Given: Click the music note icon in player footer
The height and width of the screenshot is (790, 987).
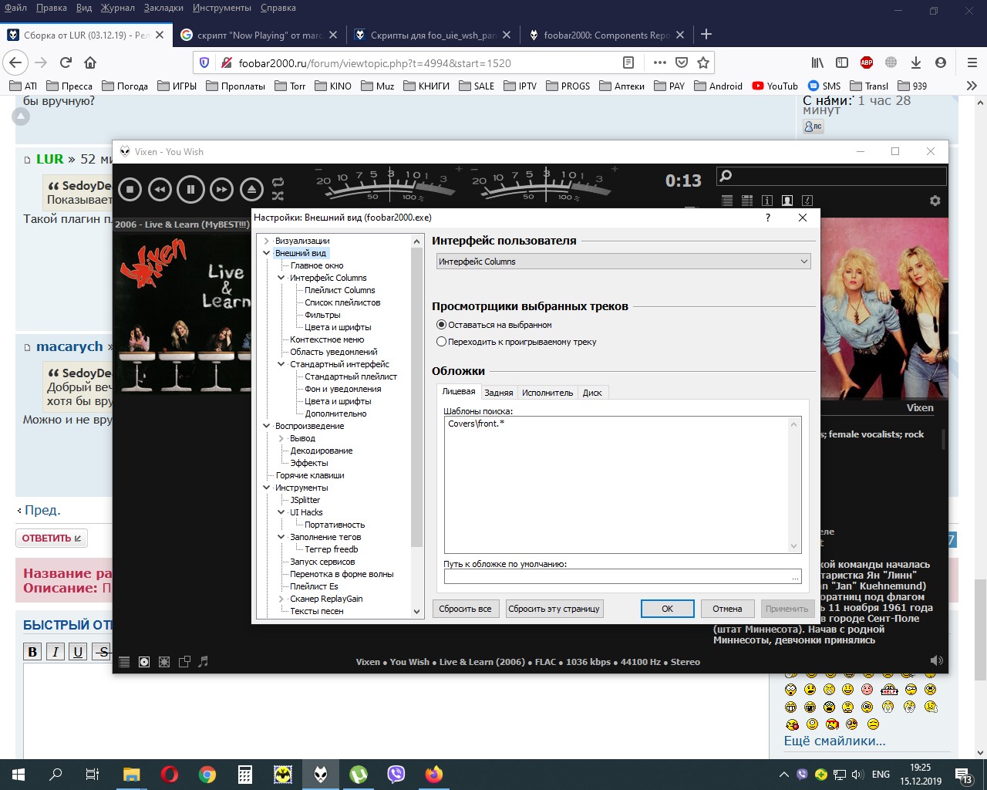Looking at the screenshot, I should click(204, 661).
